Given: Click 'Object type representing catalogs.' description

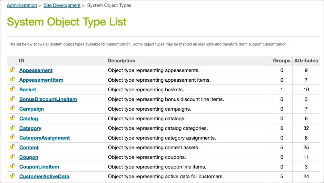Looking at the screenshot, I should (147, 119).
